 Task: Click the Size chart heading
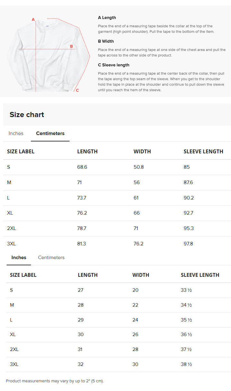pyautogui.click(x=27, y=115)
